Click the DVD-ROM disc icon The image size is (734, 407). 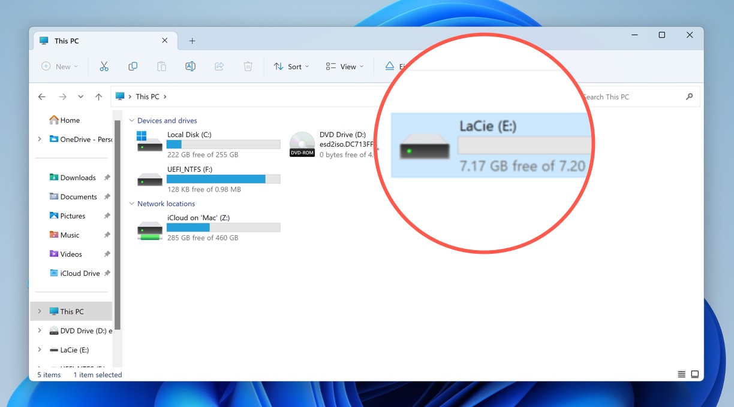tap(302, 144)
